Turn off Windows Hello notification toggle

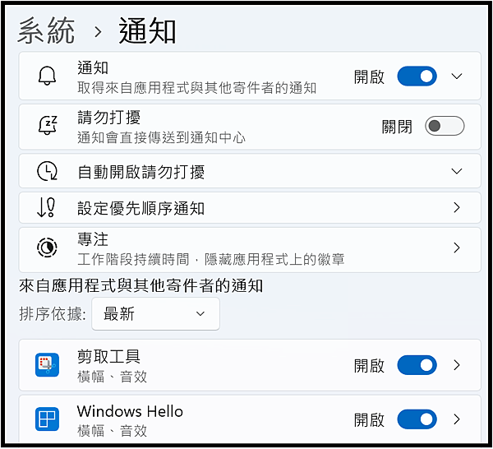point(417,419)
